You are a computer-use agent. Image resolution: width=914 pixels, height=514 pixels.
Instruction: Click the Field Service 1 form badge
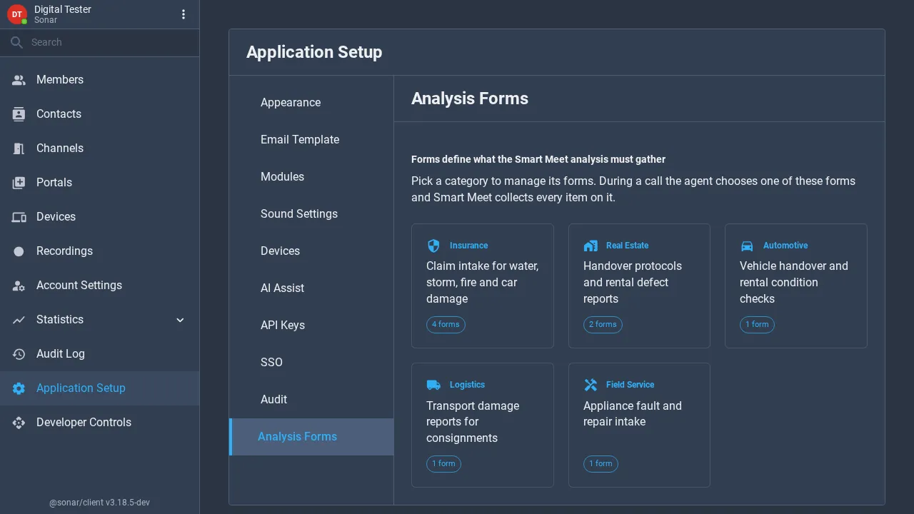tap(601, 464)
